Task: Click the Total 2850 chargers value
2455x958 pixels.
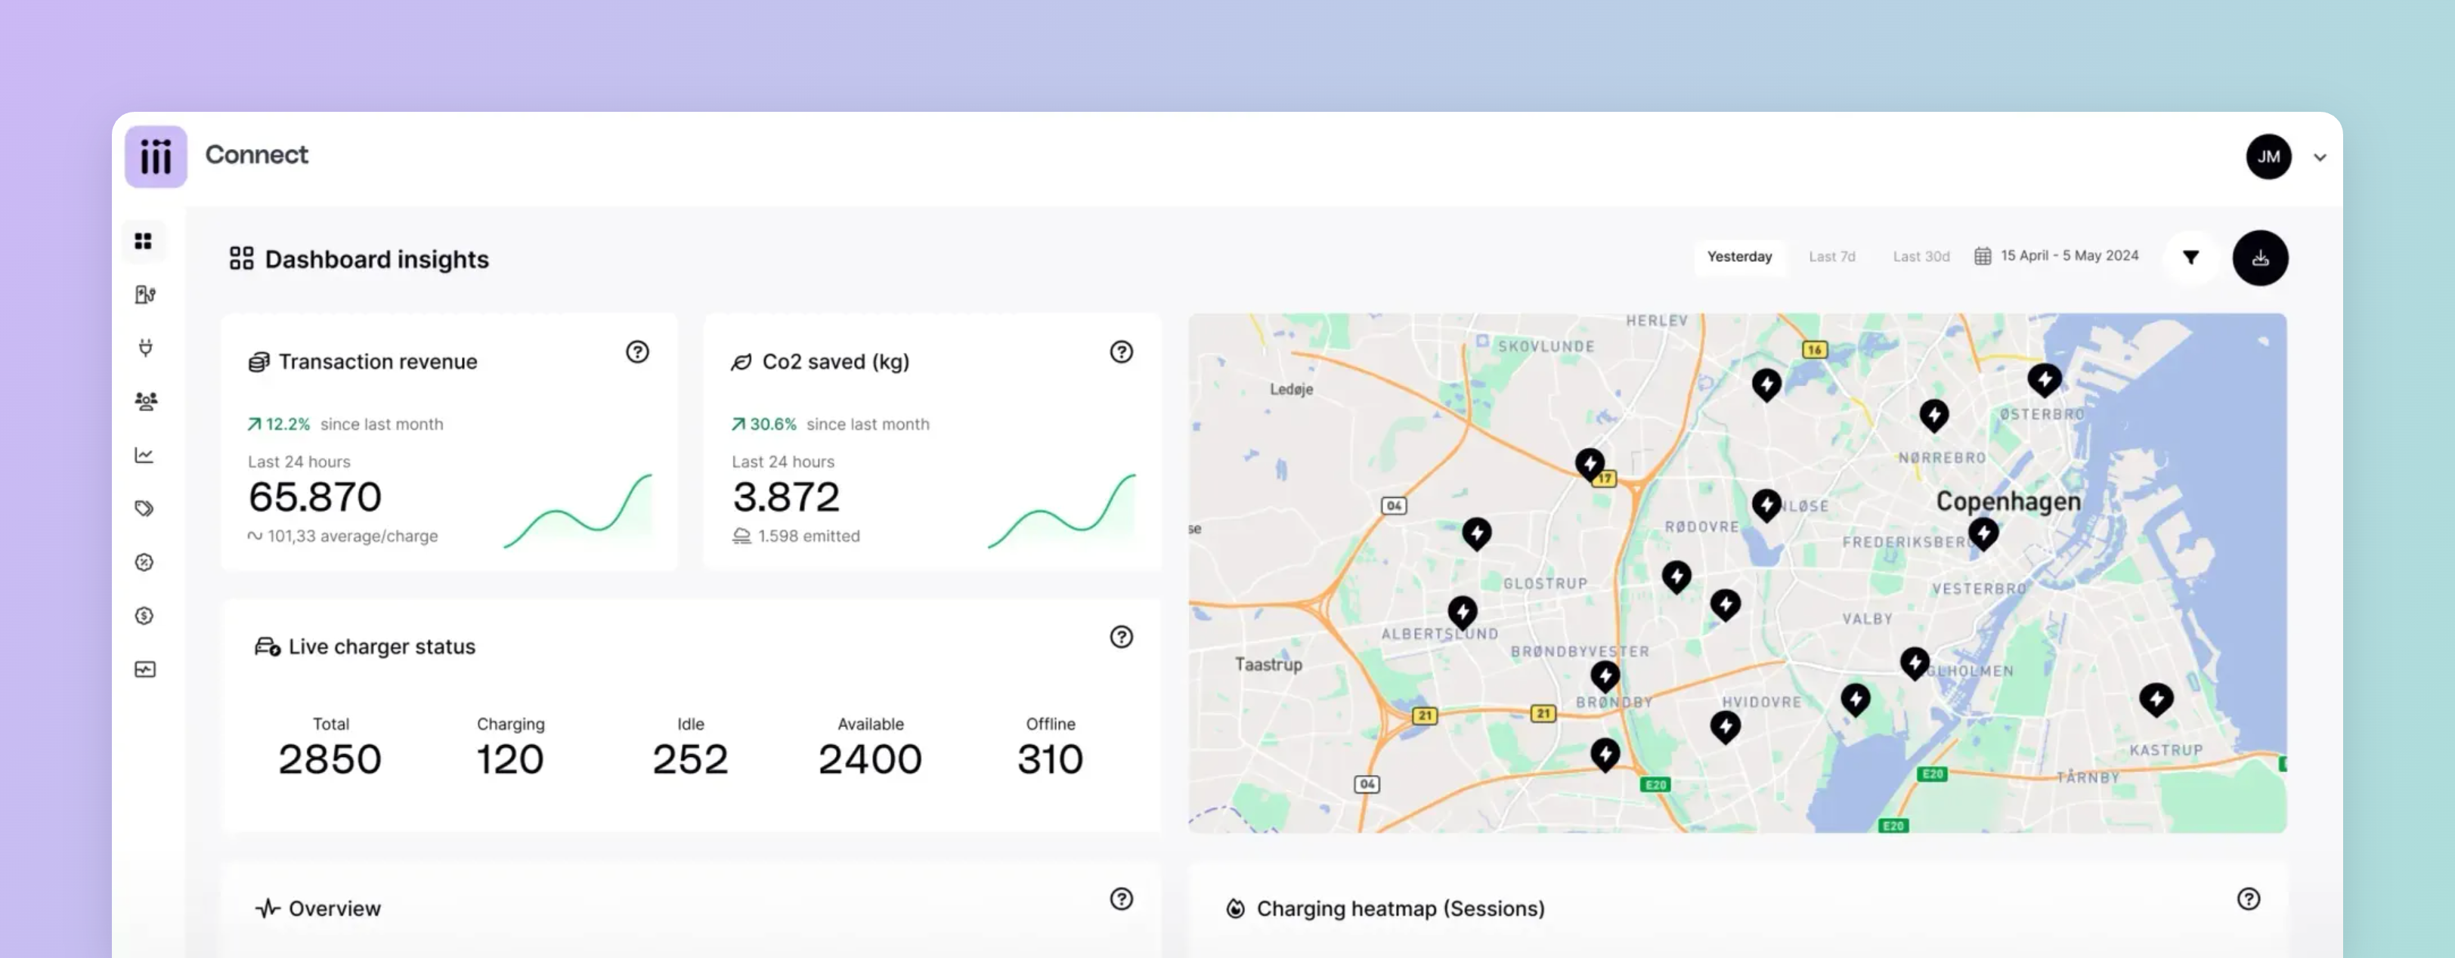Action: 330,759
